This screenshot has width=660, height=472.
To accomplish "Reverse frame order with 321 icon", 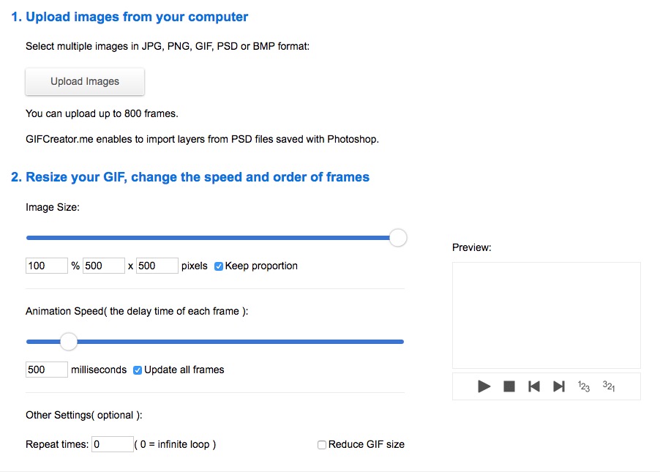I will (x=609, y=386).
